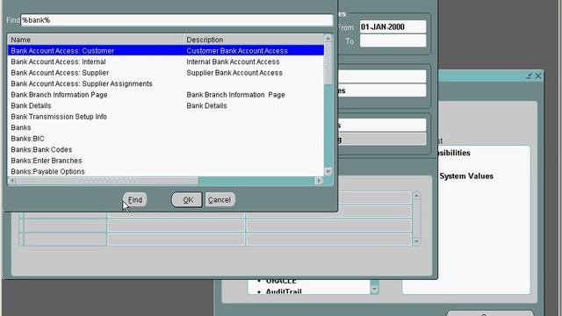The height and width of the screenshot is (316, 562).
Task: Click restore icon of background window
Action: point(529,75)
